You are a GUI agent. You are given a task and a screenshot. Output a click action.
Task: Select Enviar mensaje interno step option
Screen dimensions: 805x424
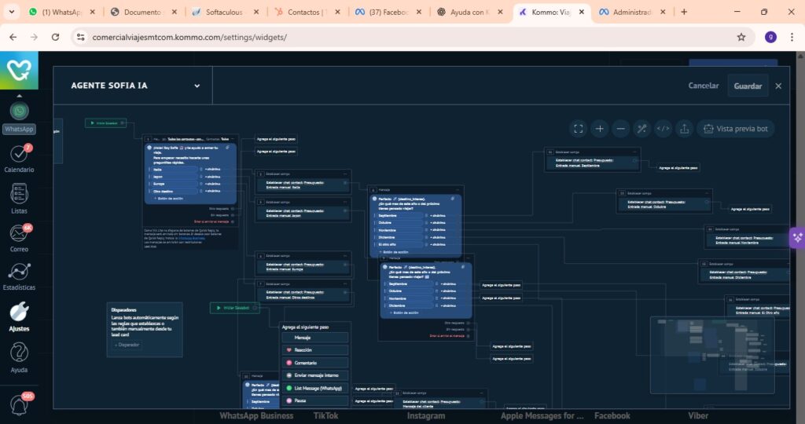[x=314, y=375]
